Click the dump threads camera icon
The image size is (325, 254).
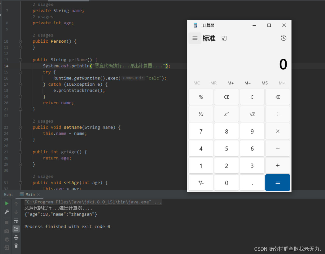coord(7,231)
